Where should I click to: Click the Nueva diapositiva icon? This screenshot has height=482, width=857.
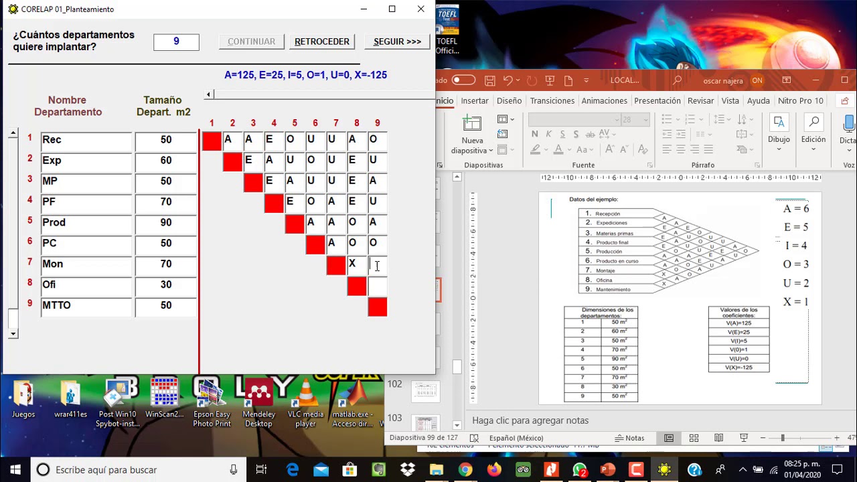(x=472, y=124)
